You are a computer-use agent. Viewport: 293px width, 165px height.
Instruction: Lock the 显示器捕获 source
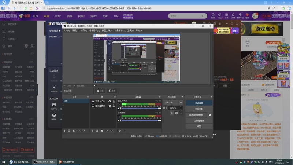pyautogui.click(x=114, y=106)
